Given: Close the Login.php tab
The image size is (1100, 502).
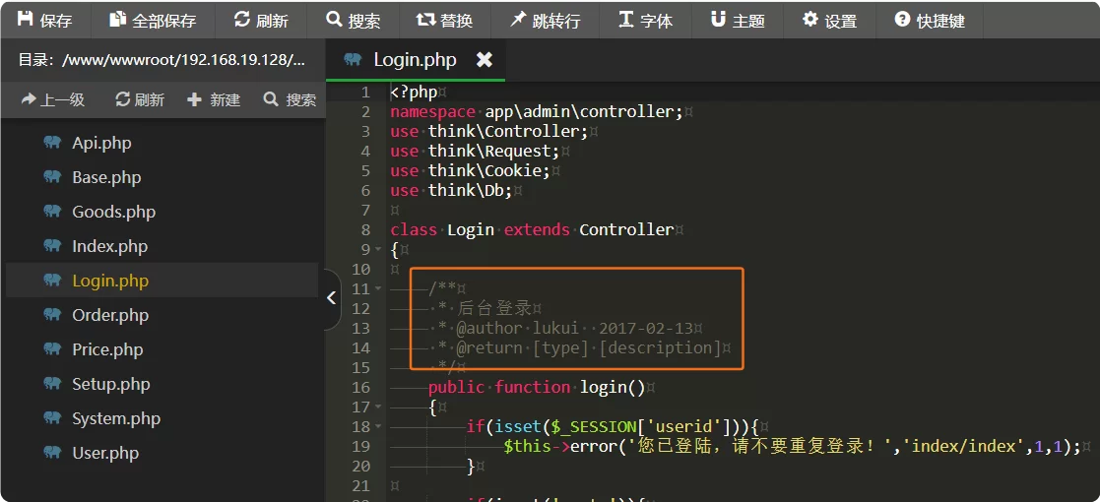Looking at the screenshot, I should (485, 60).
